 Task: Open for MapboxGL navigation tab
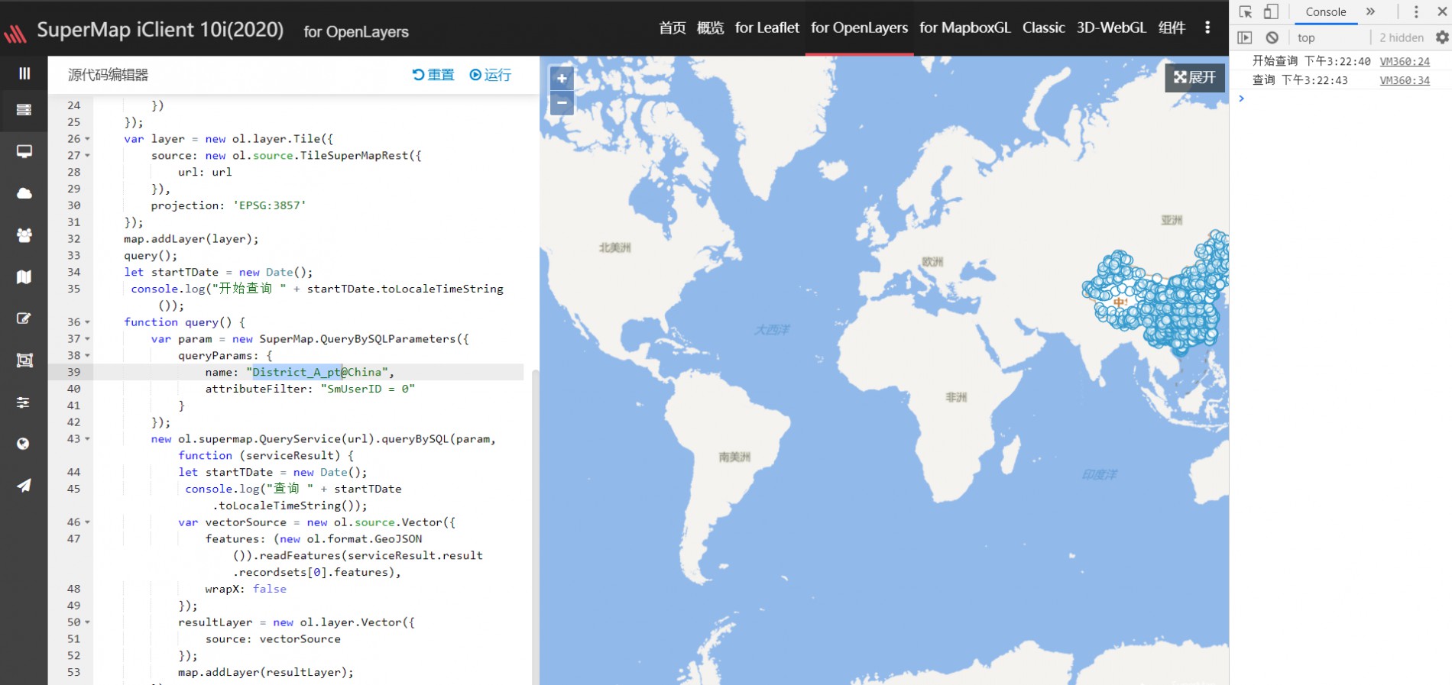(x=965, y=27)
